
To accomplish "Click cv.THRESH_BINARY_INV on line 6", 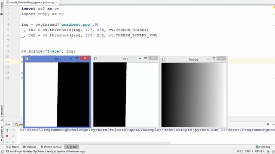I will [x=132, y=35].
